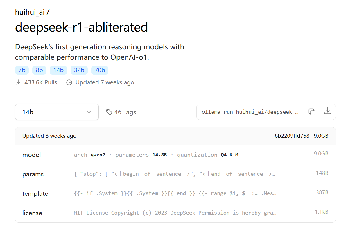View the params file row
348x230 pixels.
175,174
